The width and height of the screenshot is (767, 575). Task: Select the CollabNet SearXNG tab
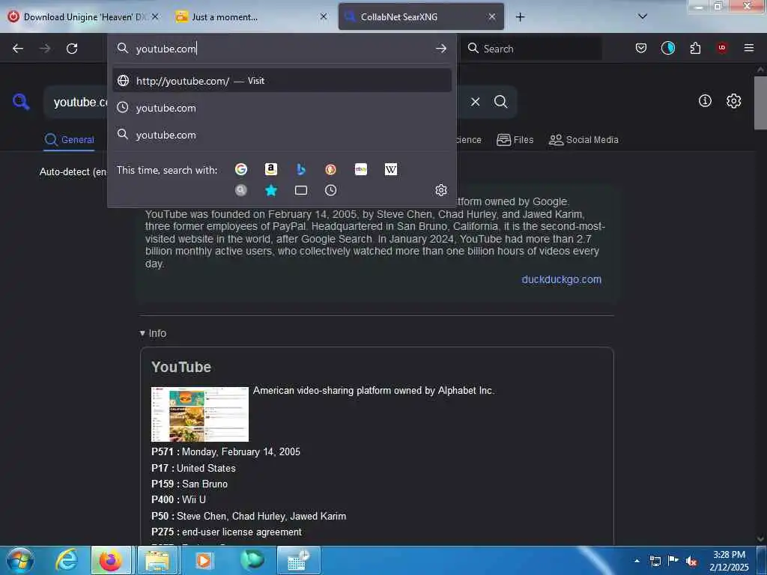coord(421,16)
